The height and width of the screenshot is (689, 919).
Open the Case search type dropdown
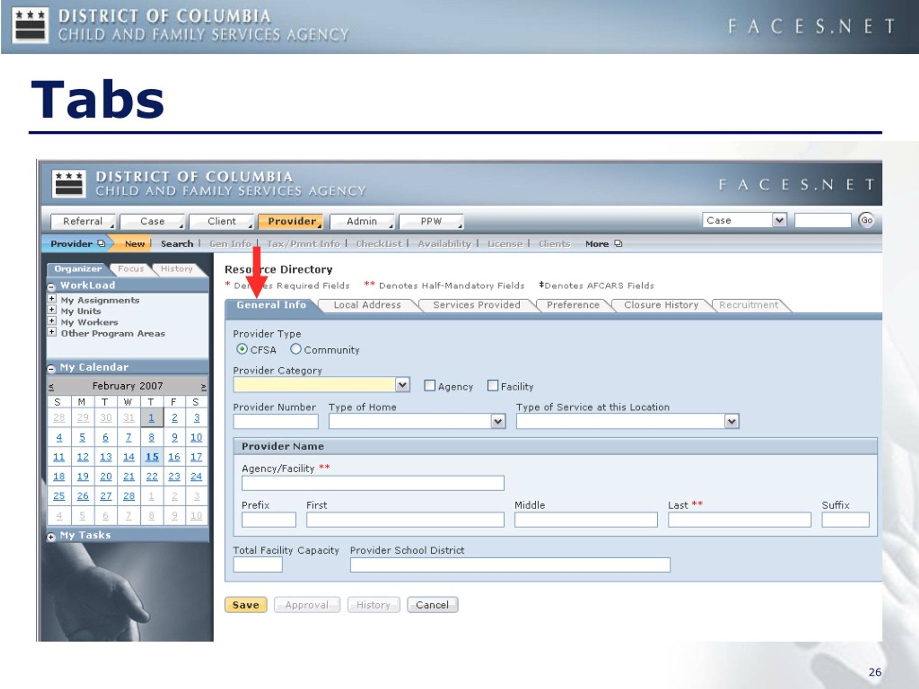(x=780, y=220)
